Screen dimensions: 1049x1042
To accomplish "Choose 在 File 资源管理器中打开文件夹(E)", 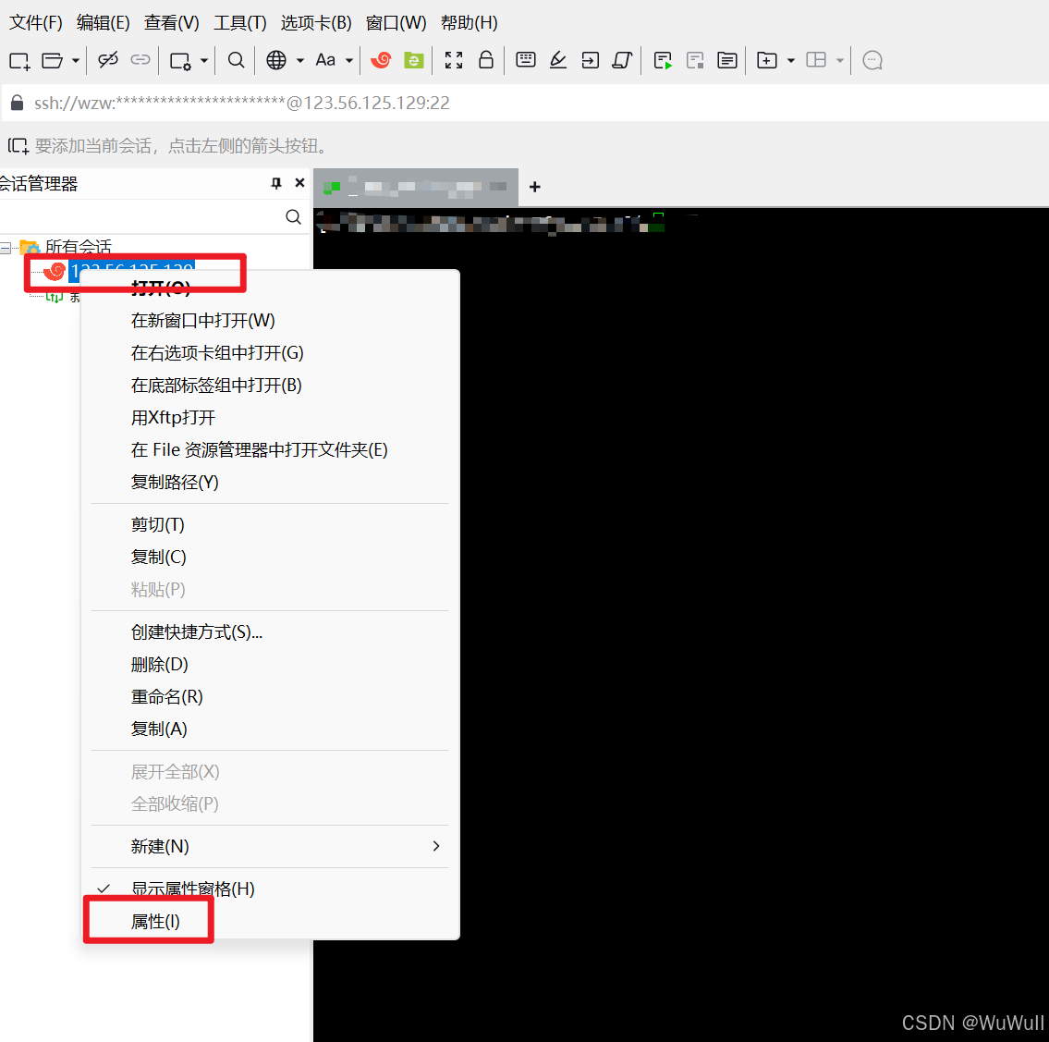I will (270, 449).
